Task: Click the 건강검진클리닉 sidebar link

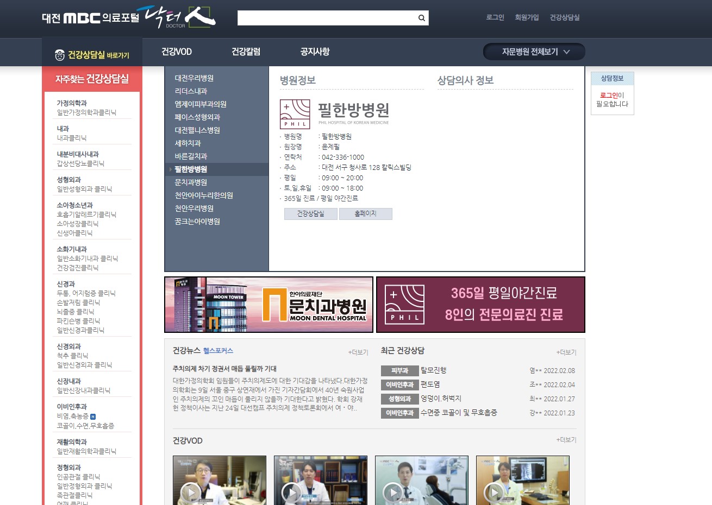Action: pos(78,268)
